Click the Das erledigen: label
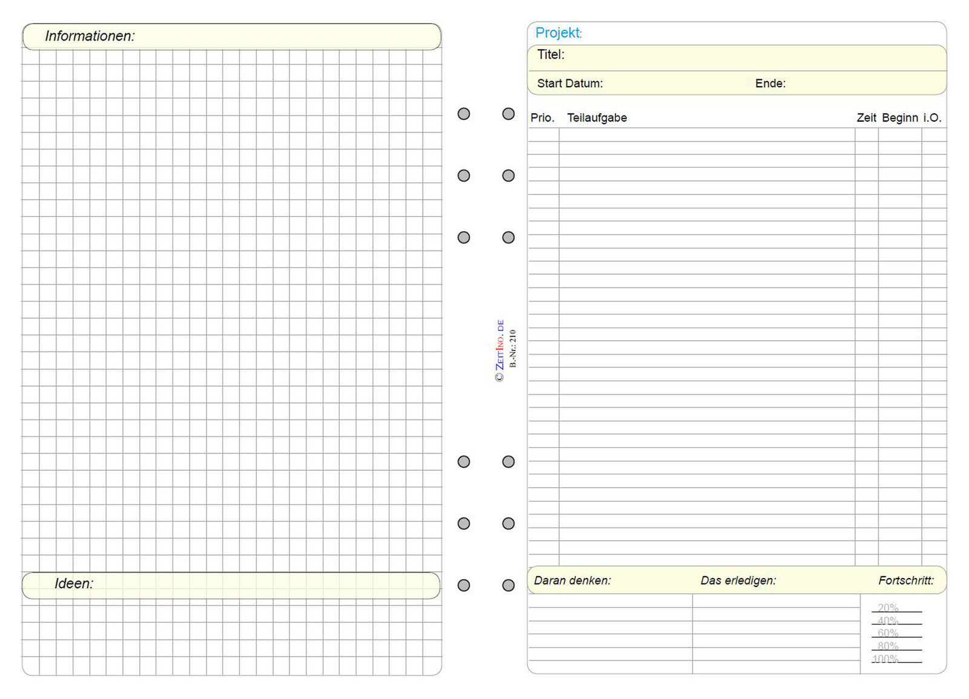 [x=738, y=580]
